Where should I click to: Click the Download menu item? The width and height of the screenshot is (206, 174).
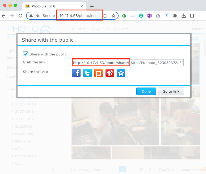[100, 29]
